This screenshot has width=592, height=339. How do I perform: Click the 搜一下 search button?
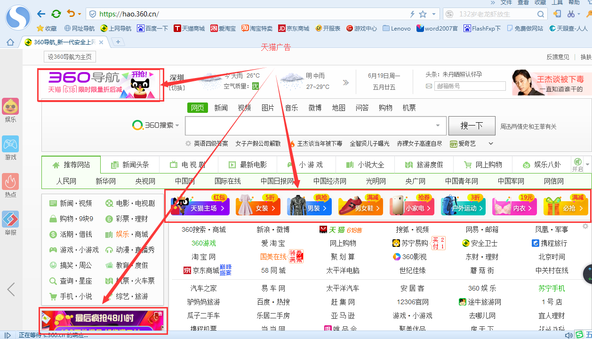coord(472,126)
